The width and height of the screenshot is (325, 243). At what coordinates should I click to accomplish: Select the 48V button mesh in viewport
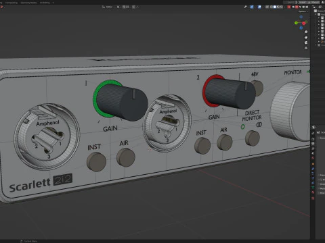[x=259, y=88]
